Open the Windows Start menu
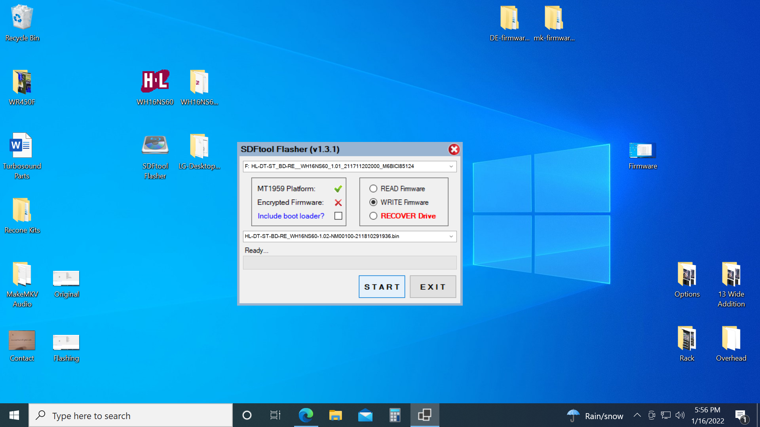Screen dimensions: 760x427 (x=14, y=415)
